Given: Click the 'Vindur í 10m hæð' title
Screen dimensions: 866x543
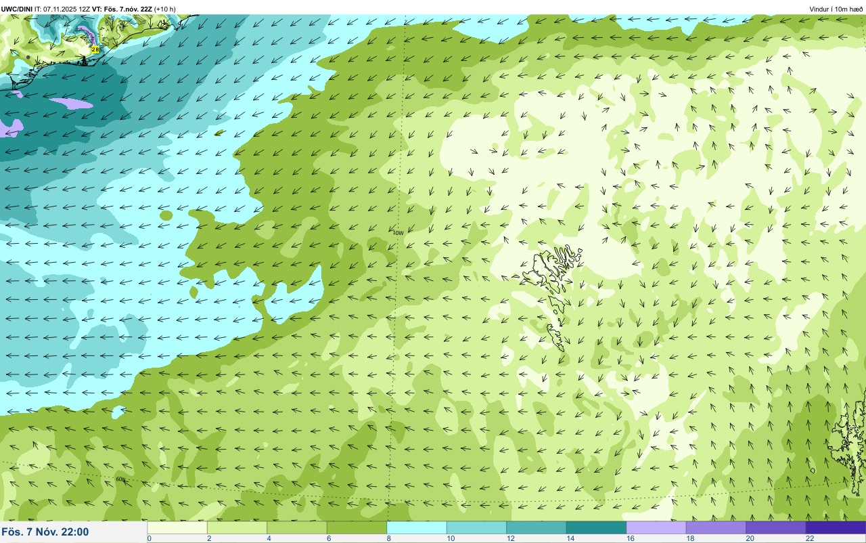Looking at the screenshot, I should [x=836, y=9].
